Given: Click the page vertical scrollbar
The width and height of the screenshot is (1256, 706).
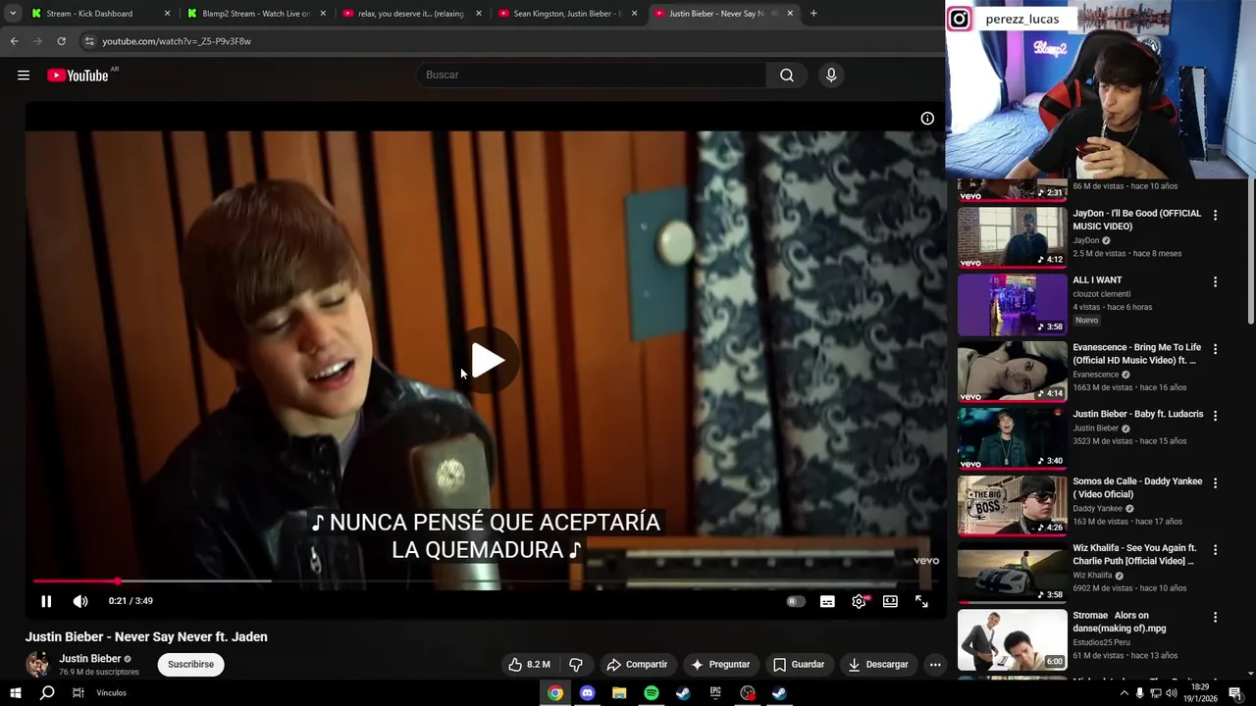Looking at the screenshot, I should click(x=1250, y=250).
